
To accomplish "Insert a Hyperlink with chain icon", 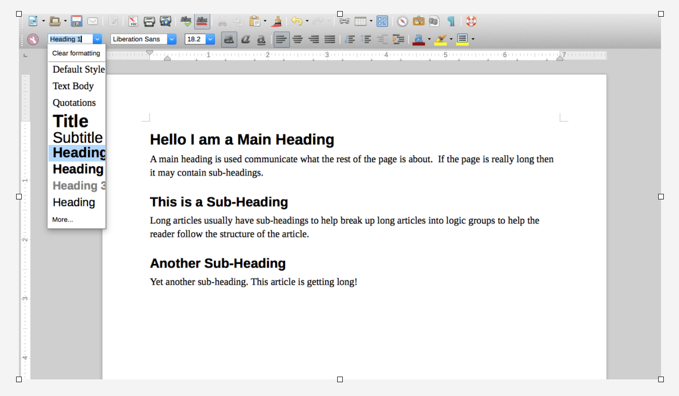I will [344, 21].
